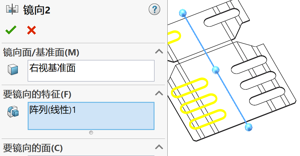This screenshot has width=300, height=156.
Task: Select 右视基准面 in the mirror plane box
Action: tap(53, 68)
